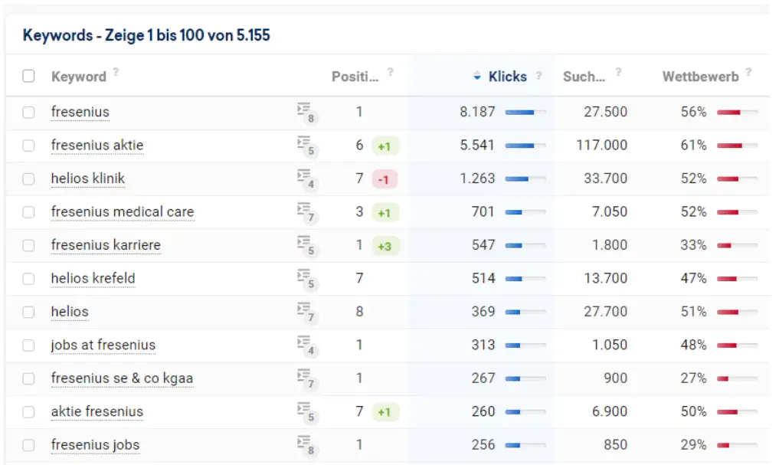The width and height of the screenshot is (779, 465).
Task: Click SERP icon for fresenius medical care
Action: (306, 212)
